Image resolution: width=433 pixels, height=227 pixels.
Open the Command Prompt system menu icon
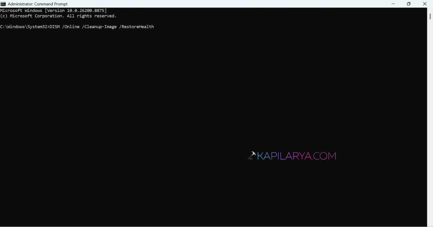[x=3, y=4]
